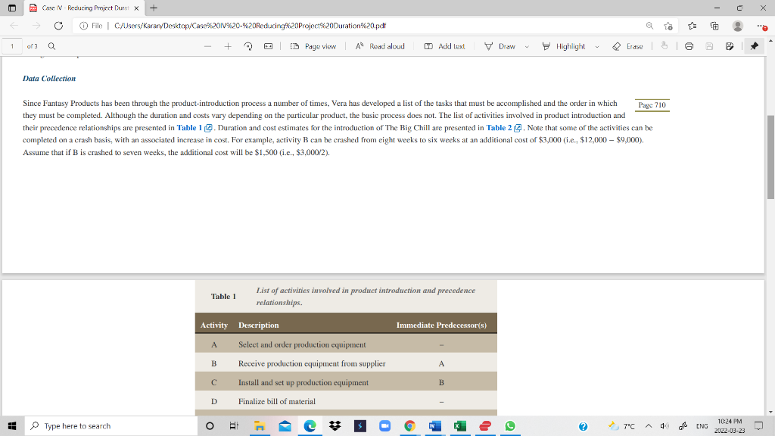Print the PDF document
Image resolution: width=775 pixels, height=436 pixels.
(x=689, y=46)
